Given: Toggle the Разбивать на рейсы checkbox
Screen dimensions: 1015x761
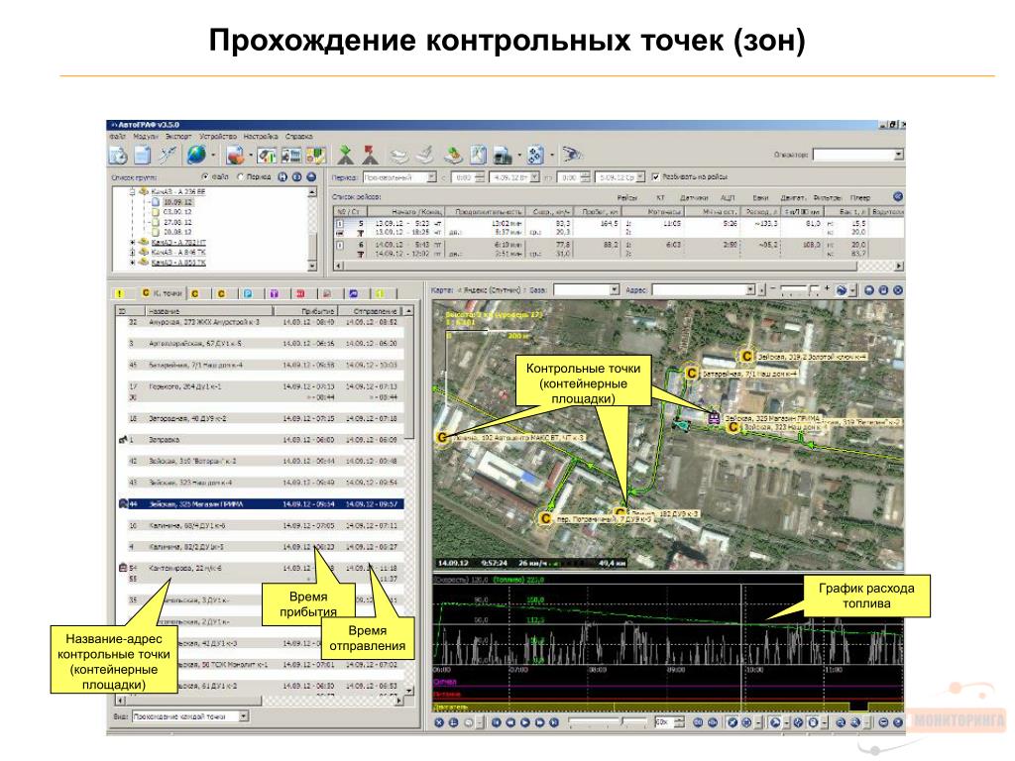Looking at the screenshot, I should (x=655, y=176).
